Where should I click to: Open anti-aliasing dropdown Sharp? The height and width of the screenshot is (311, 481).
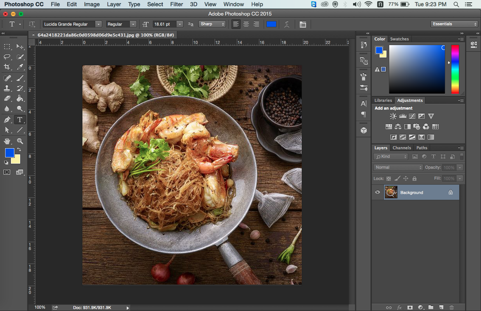(x=212, y=24)
